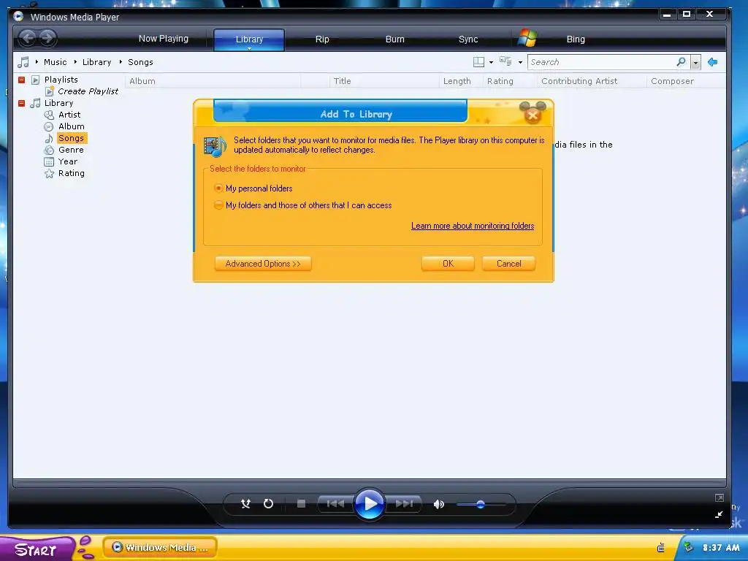
Task: Open the Library tab dropdown arrow
Action: coord(249,48)
